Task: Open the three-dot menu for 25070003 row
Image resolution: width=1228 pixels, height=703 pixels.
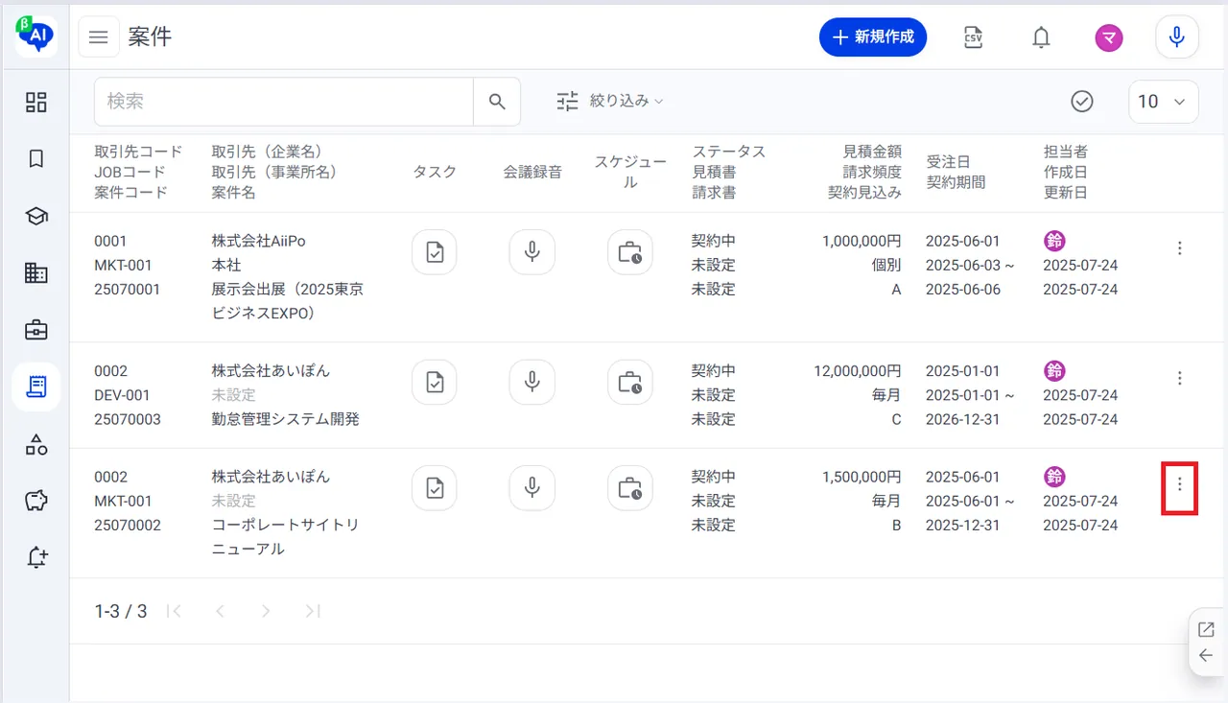Action: click(1180, 378)
